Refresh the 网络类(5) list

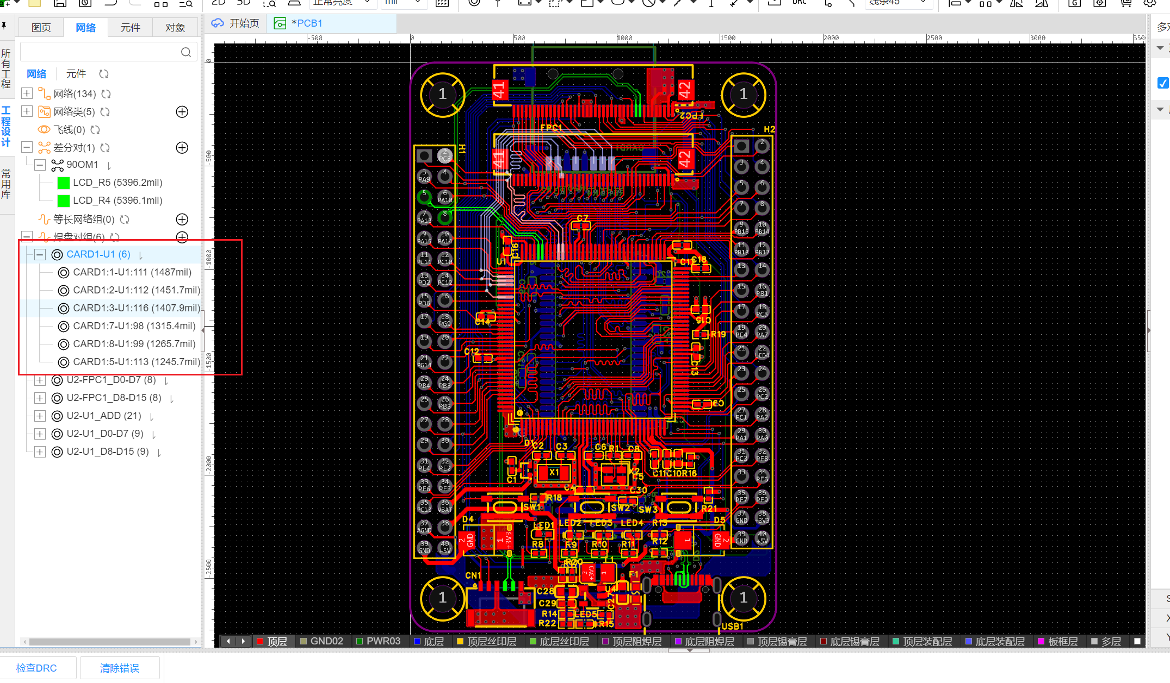(x=105, y=112)
